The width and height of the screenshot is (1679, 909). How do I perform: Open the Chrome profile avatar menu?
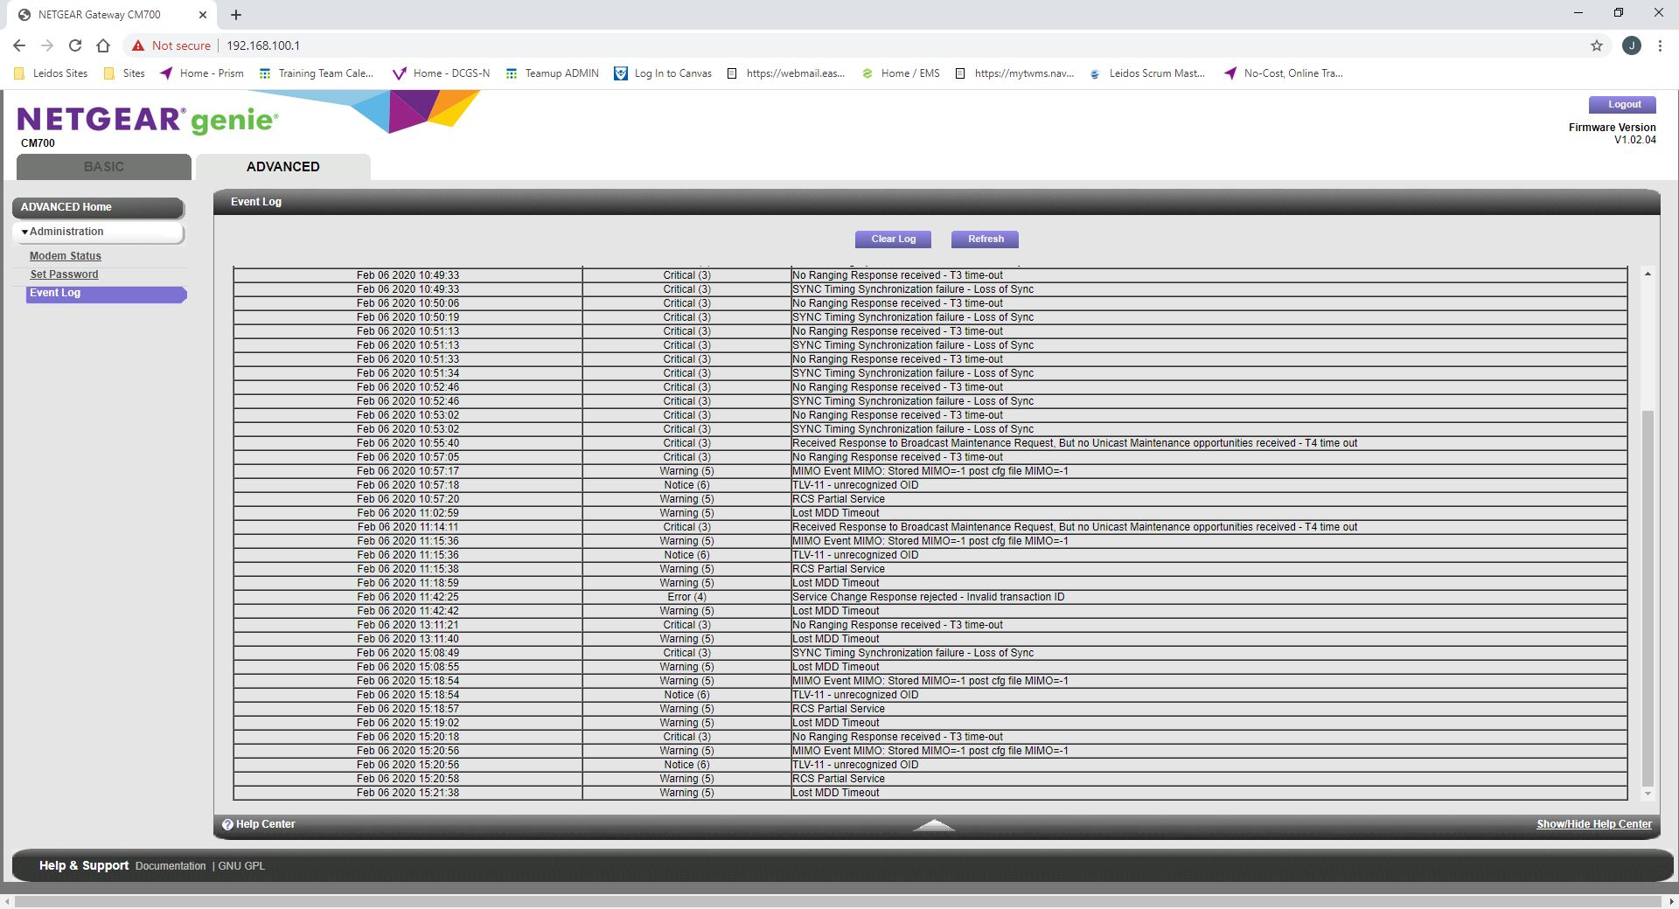click(1632, 45)
